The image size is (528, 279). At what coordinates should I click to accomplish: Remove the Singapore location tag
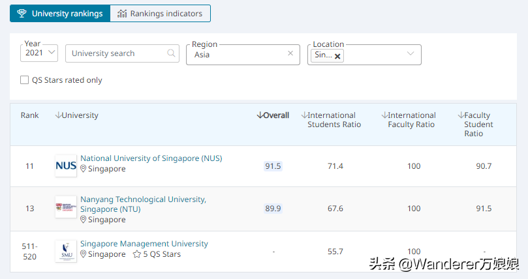pyautogui.click(x=337, y=56)
